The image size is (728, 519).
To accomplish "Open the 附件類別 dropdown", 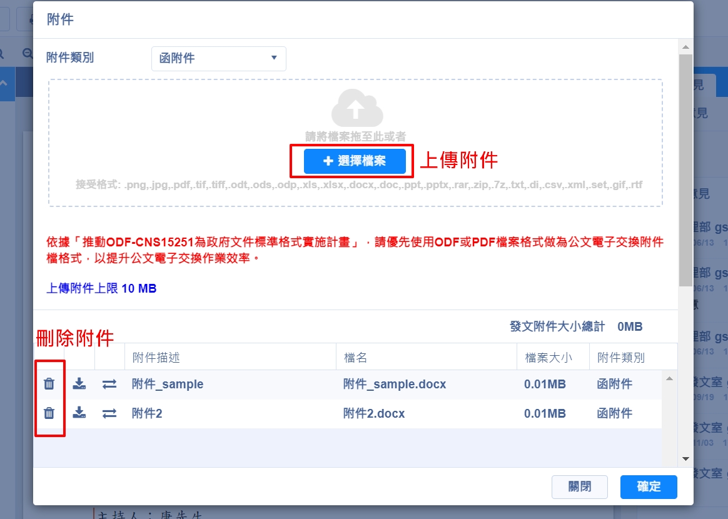I will [x=218, y=58].
